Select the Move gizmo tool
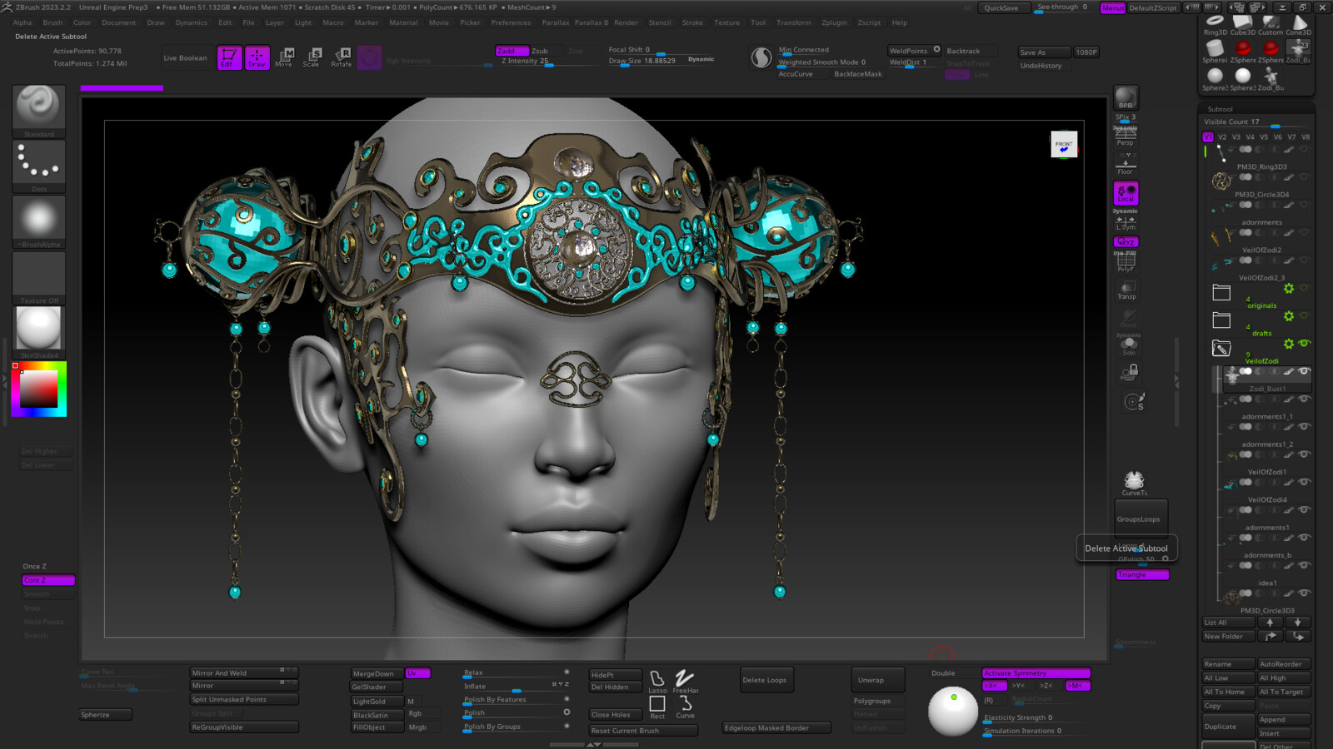The height and width of the screenshot is (749, 1333). pos(284,57)
